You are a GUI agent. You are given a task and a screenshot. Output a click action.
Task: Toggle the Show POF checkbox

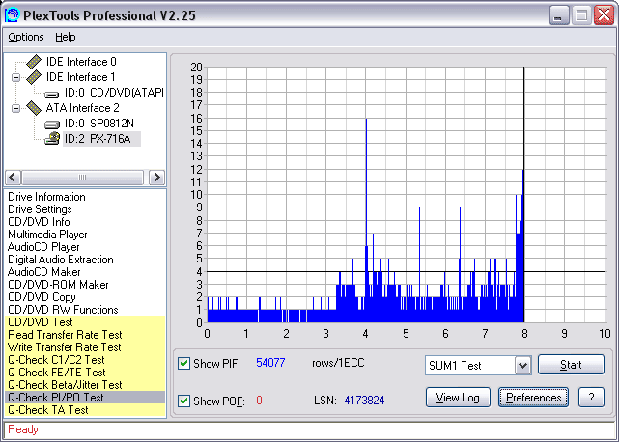coord(183,401)
